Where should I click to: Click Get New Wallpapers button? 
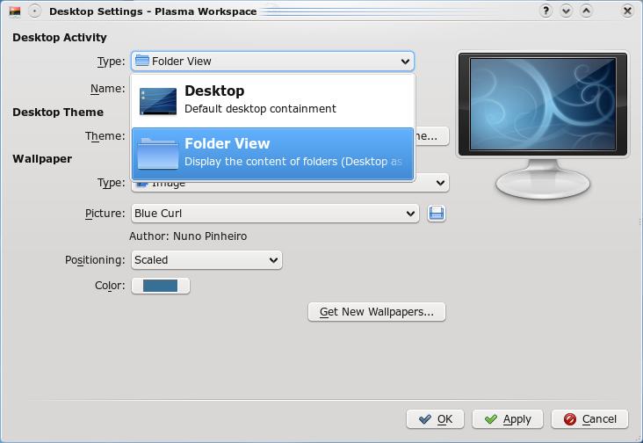coord(376,312)
